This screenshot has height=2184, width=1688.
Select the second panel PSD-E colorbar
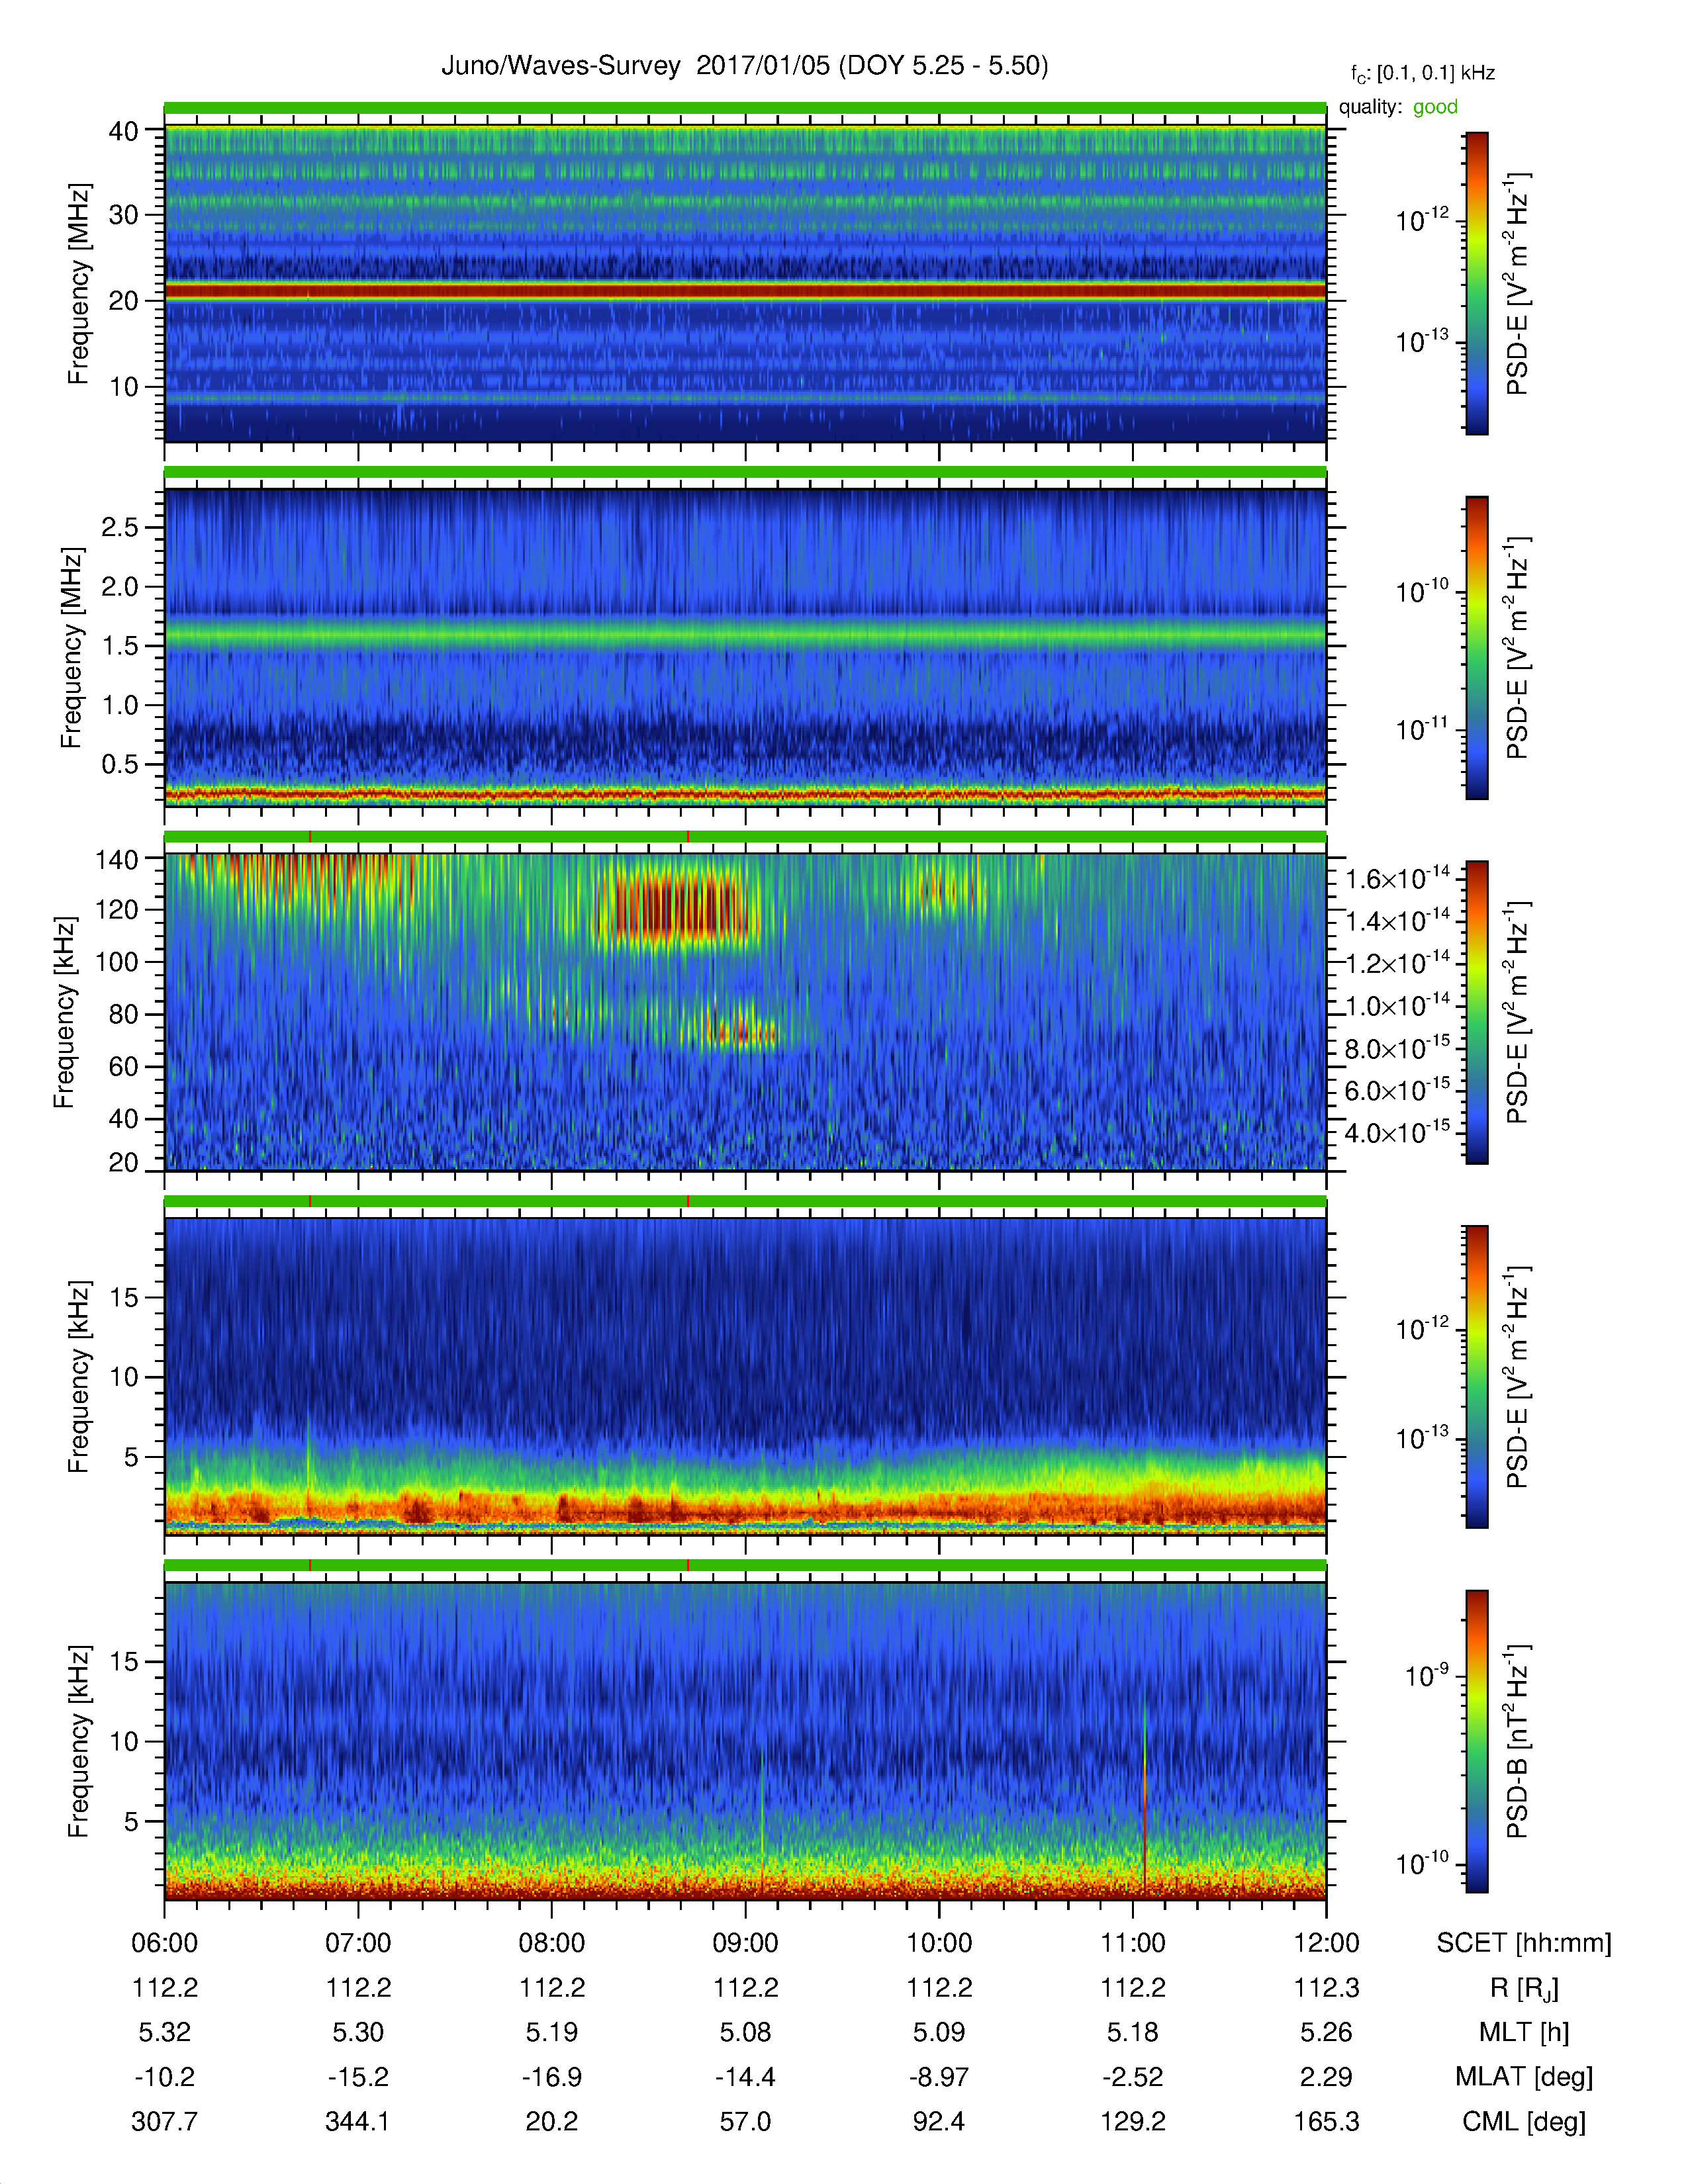pos(1476,648)
